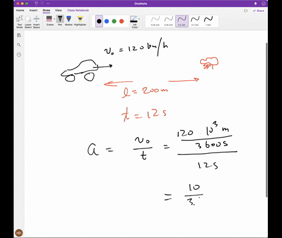
Task: Toggle the Pen tool
Action: pyautogui.click(x=60, y=21)
